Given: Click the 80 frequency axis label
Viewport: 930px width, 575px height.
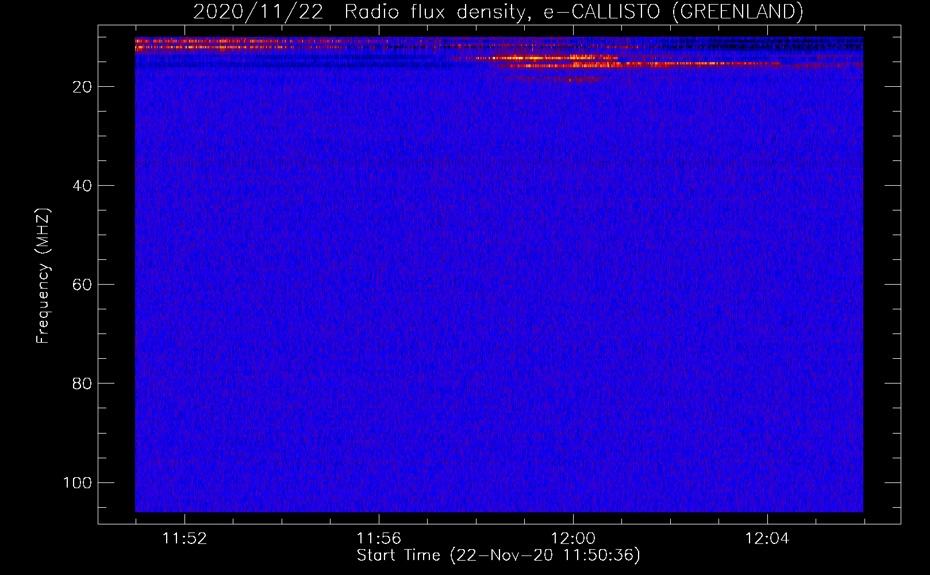Looking at the screenshot, I should click(82, 384).
